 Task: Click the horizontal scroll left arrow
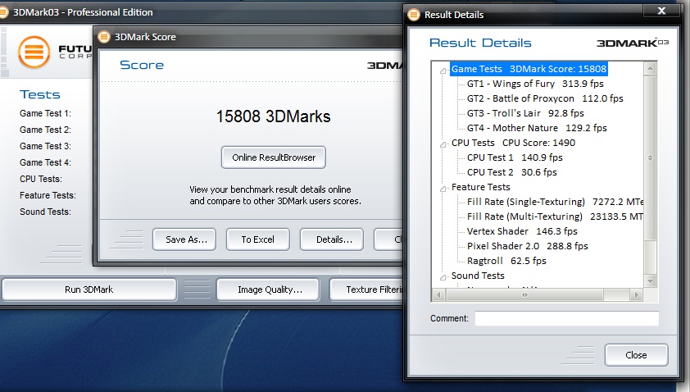[438, 294]
